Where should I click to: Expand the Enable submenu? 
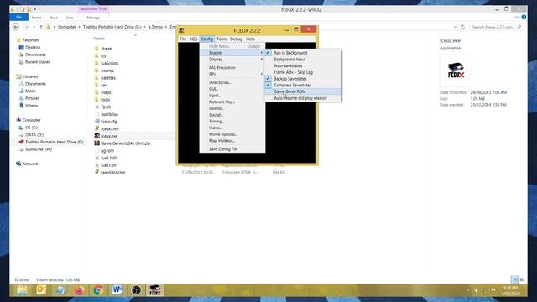tap(232, 53)
